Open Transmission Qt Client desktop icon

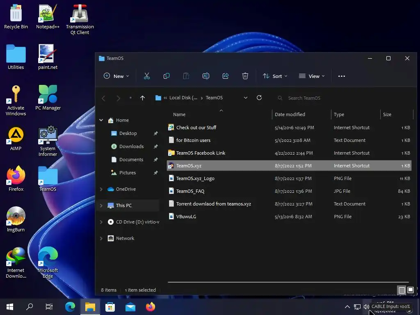tap(80, 19)
